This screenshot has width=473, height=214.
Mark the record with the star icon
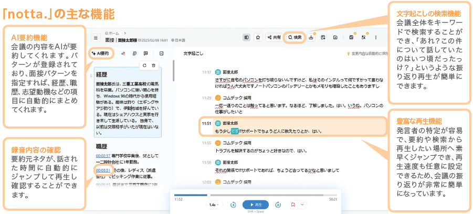[258, 37]
